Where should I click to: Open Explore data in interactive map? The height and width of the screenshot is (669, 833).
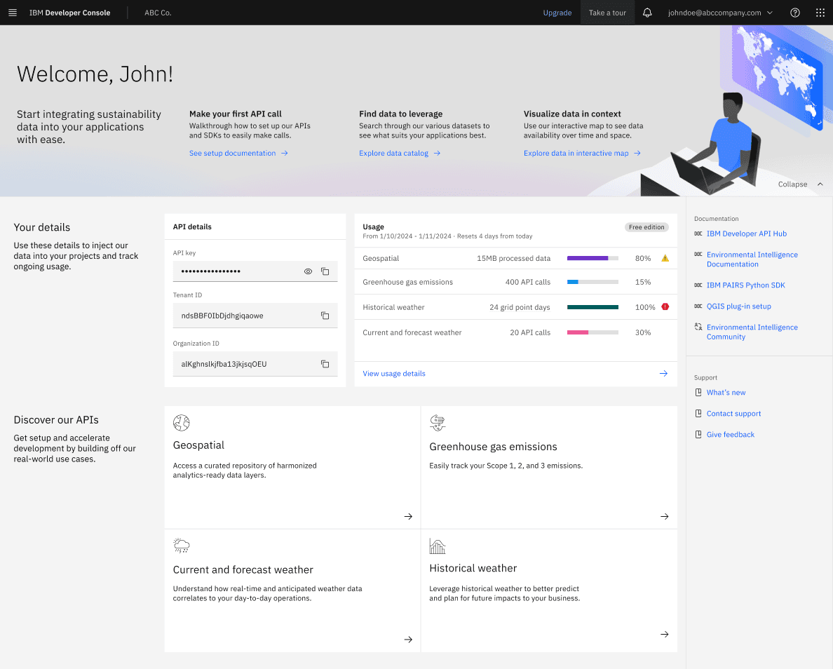coord(582,153)
